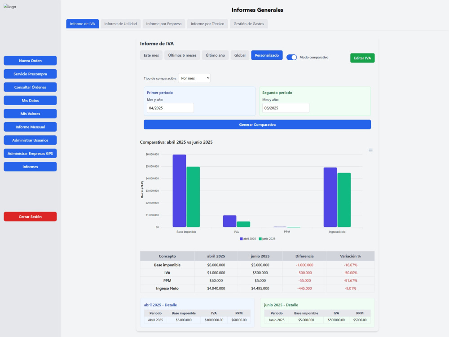Click the -50.00% variation cell

tap(350, 273)
